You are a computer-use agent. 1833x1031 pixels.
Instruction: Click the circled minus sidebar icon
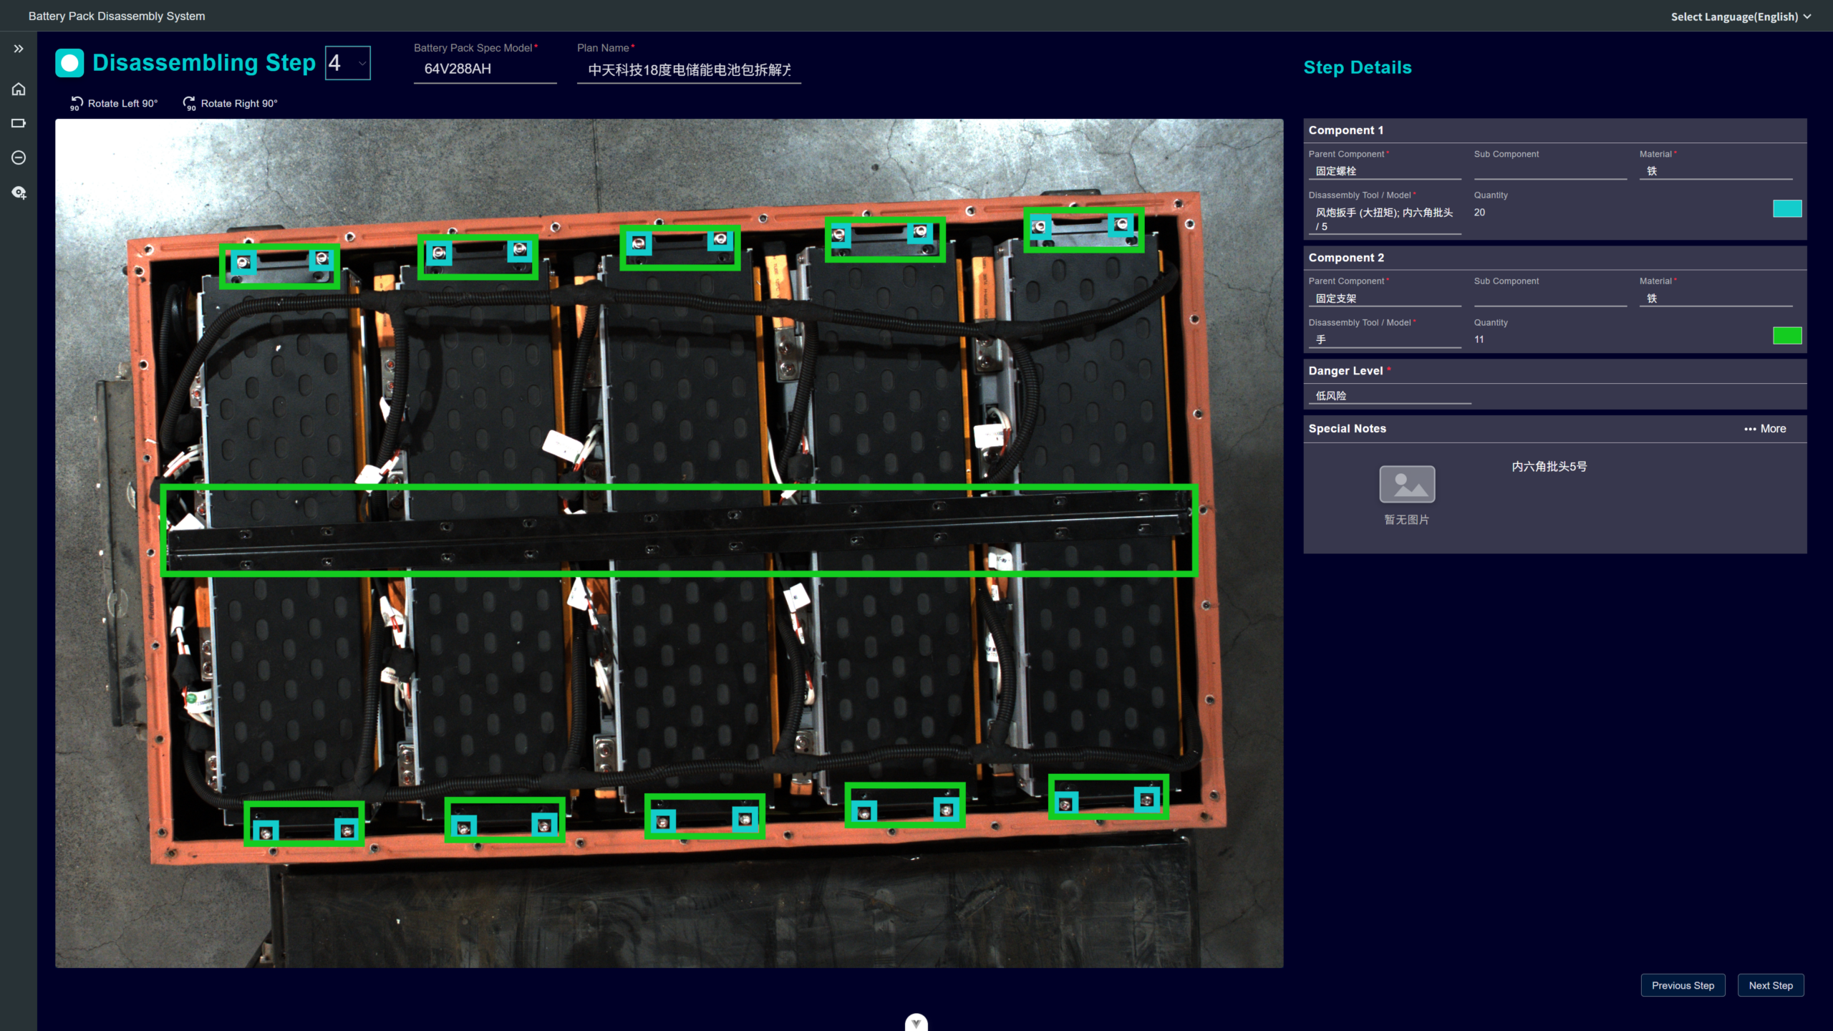tap(19, 158)
